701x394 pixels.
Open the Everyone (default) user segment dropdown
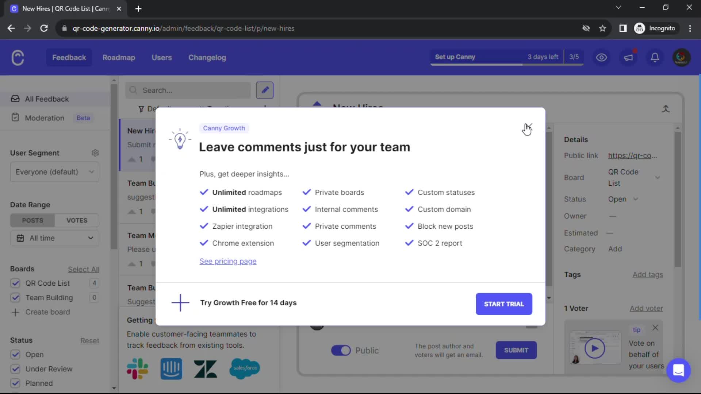[54, 171]
